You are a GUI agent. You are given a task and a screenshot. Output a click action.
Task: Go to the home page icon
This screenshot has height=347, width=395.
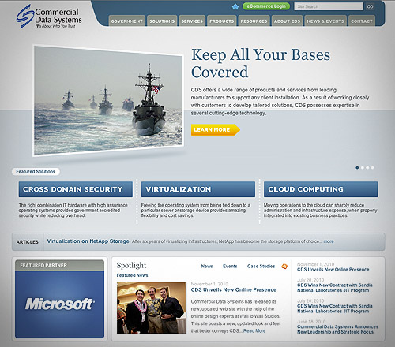pos(235,6)
